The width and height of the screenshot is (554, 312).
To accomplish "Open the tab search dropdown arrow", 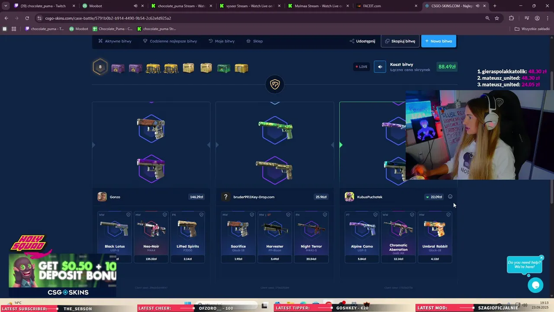I will pos(6,6).
